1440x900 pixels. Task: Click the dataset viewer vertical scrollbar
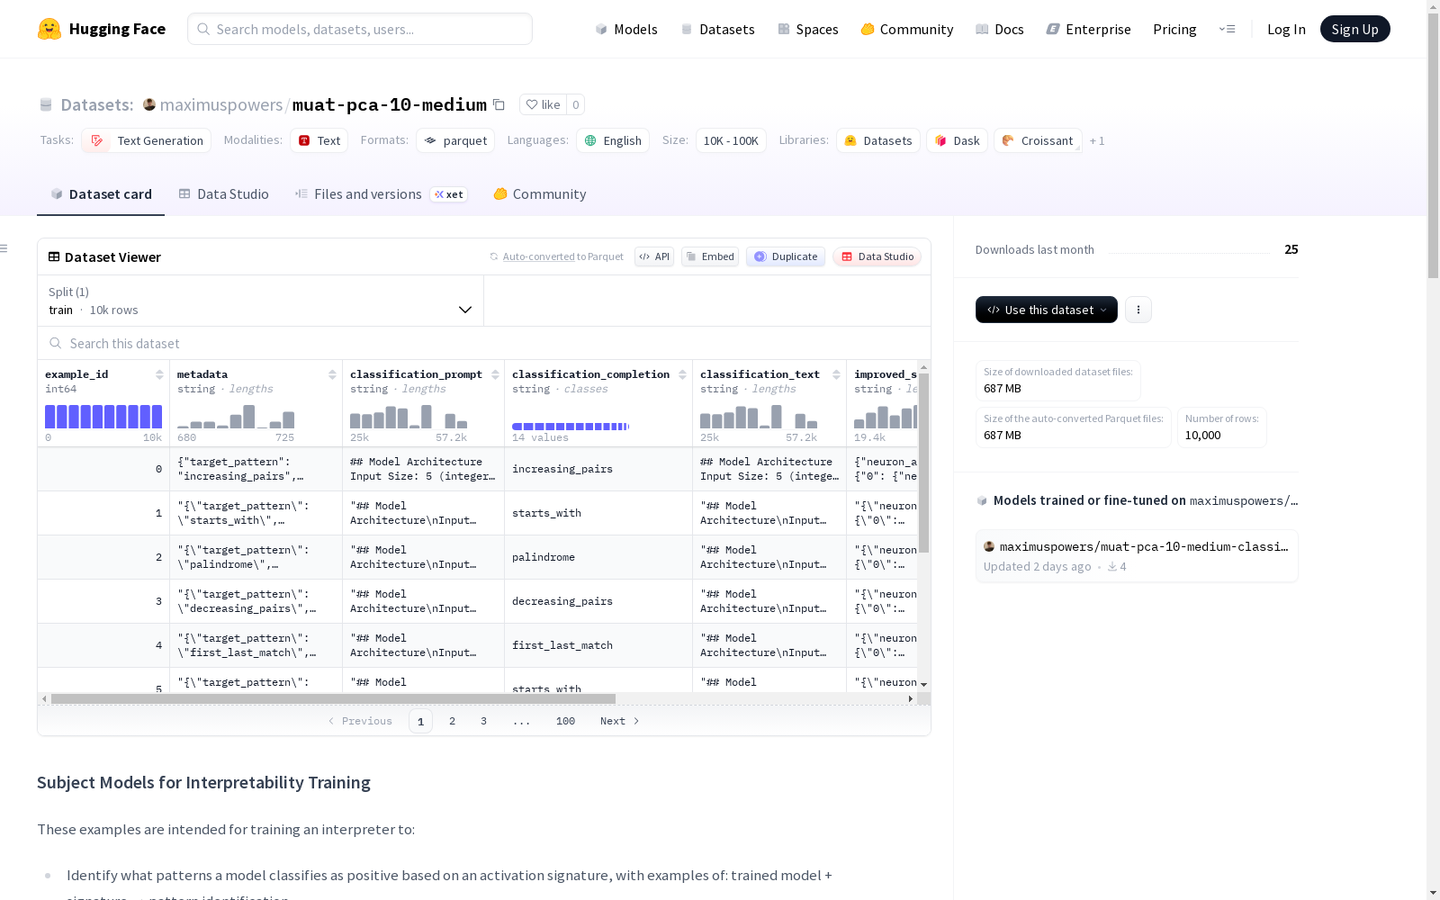(x=923, y=463)
